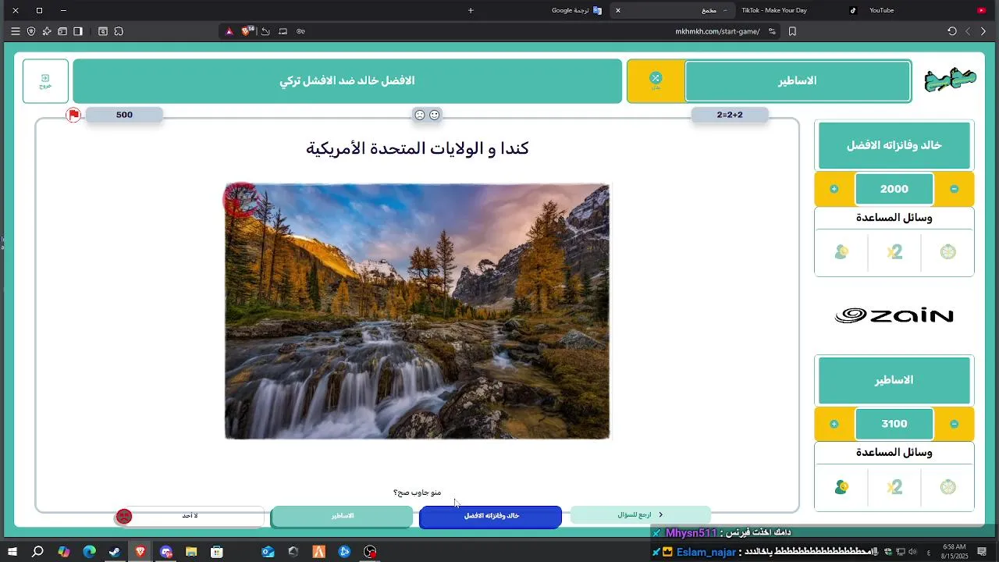999x562 pixels.
Task: Click ارجع للسؤال back to question button
Action: click(641, 515)
